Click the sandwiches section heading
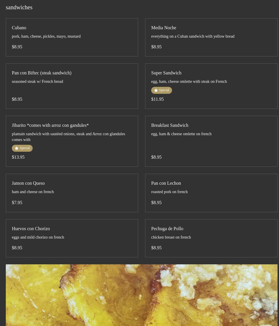This screenshot has width=279, height=326. click(19, 7)
